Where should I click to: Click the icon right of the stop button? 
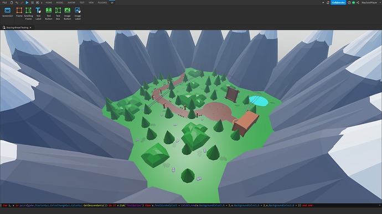click(38, 2)
